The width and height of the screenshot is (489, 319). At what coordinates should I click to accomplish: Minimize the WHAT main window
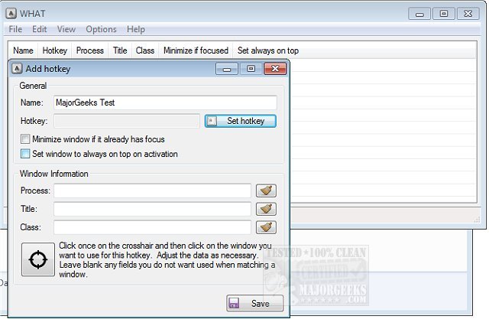[x=419, y=14]
